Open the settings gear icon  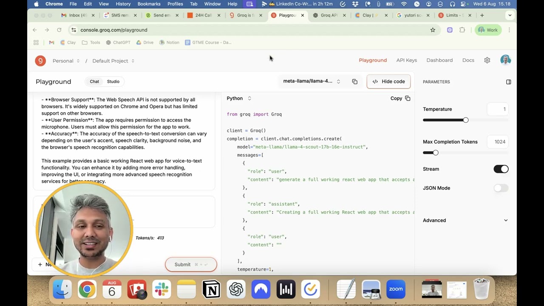click(487, 60)
